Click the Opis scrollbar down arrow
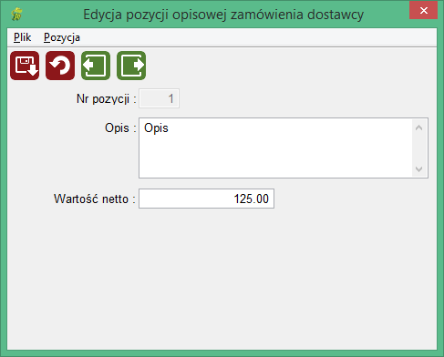 pyautogui.click(x=419, y=168)
